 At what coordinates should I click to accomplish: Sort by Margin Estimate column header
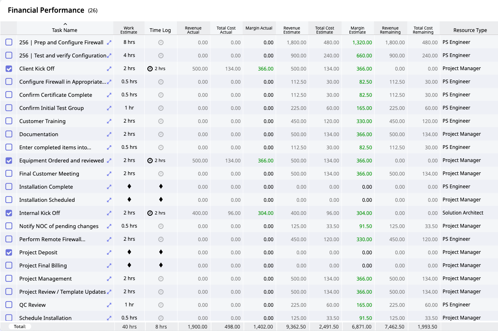pyautogui.click(x=358, y=28)
